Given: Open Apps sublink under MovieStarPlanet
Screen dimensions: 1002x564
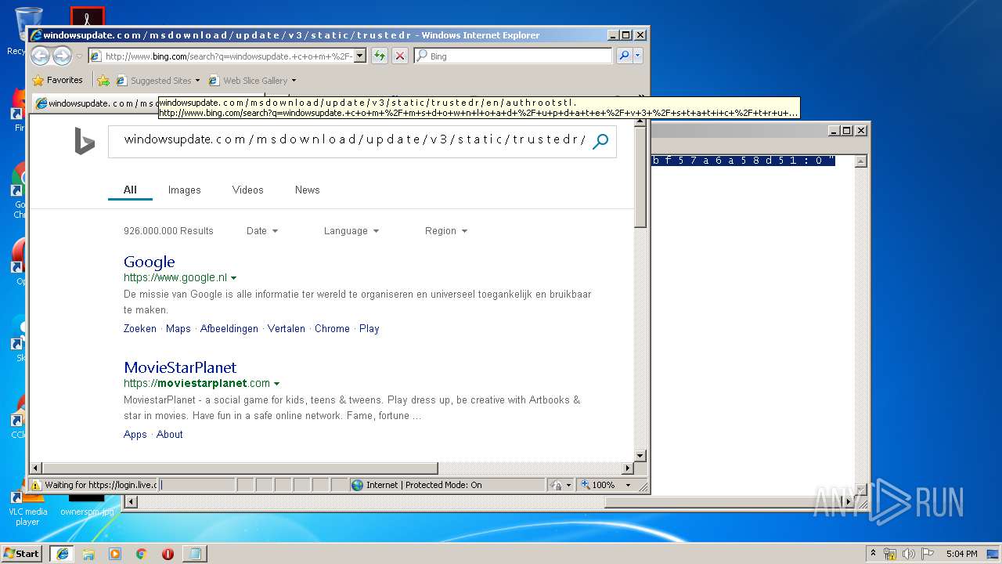Looking at the screenshot, I should point(135,434).
